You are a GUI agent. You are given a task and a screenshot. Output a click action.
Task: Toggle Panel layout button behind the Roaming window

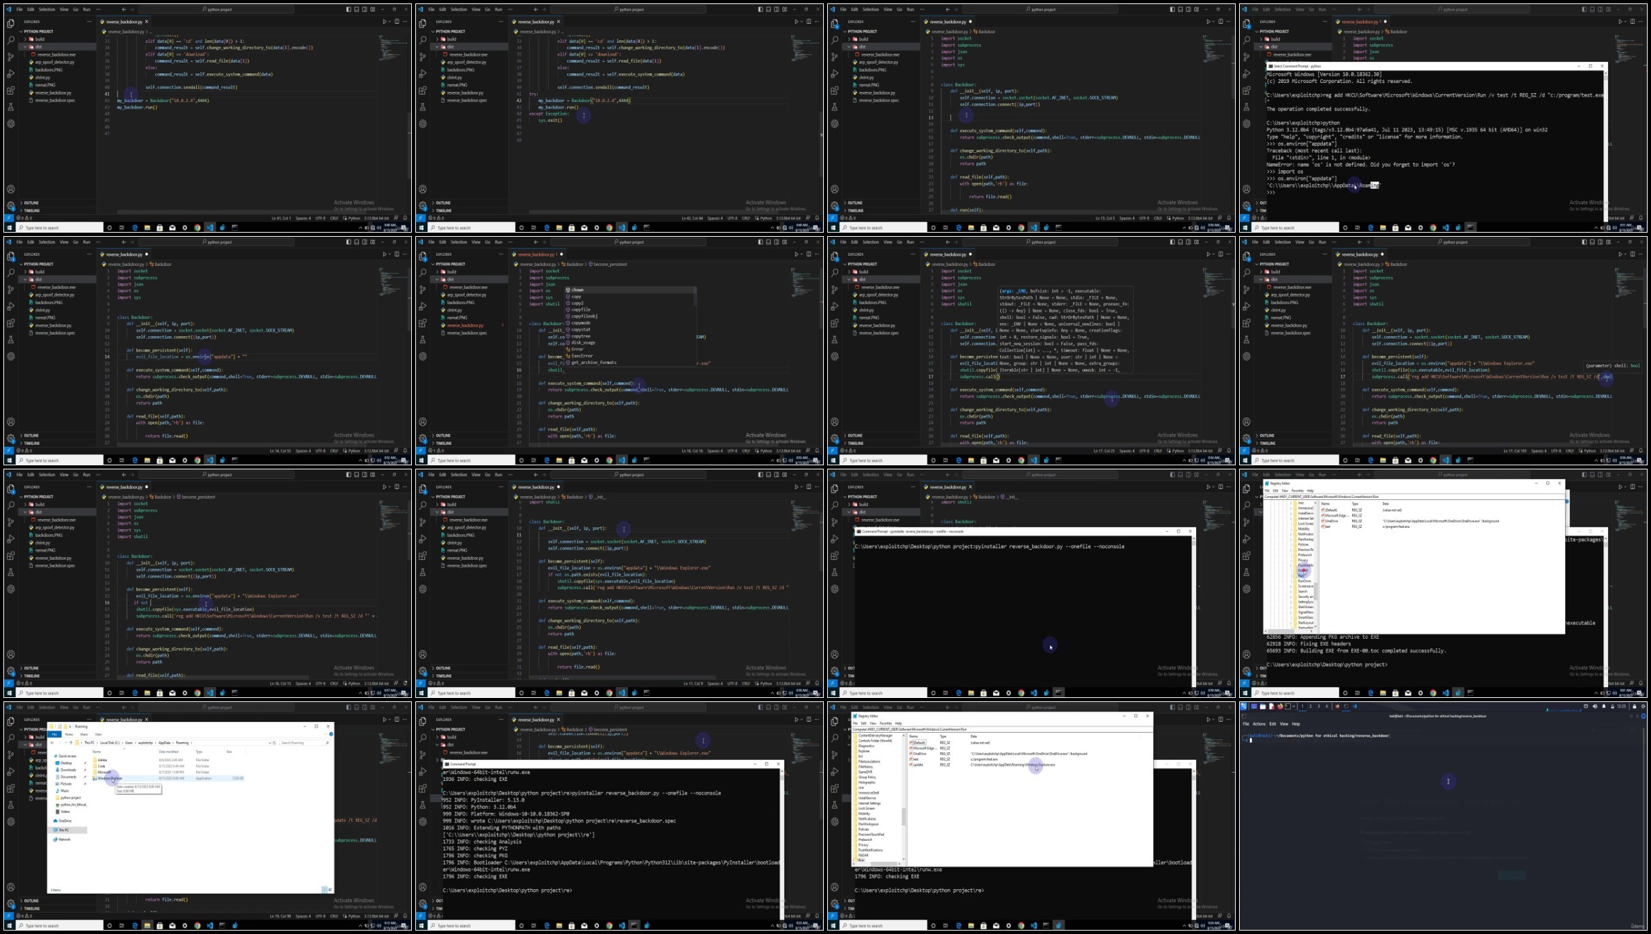[356, 707]
